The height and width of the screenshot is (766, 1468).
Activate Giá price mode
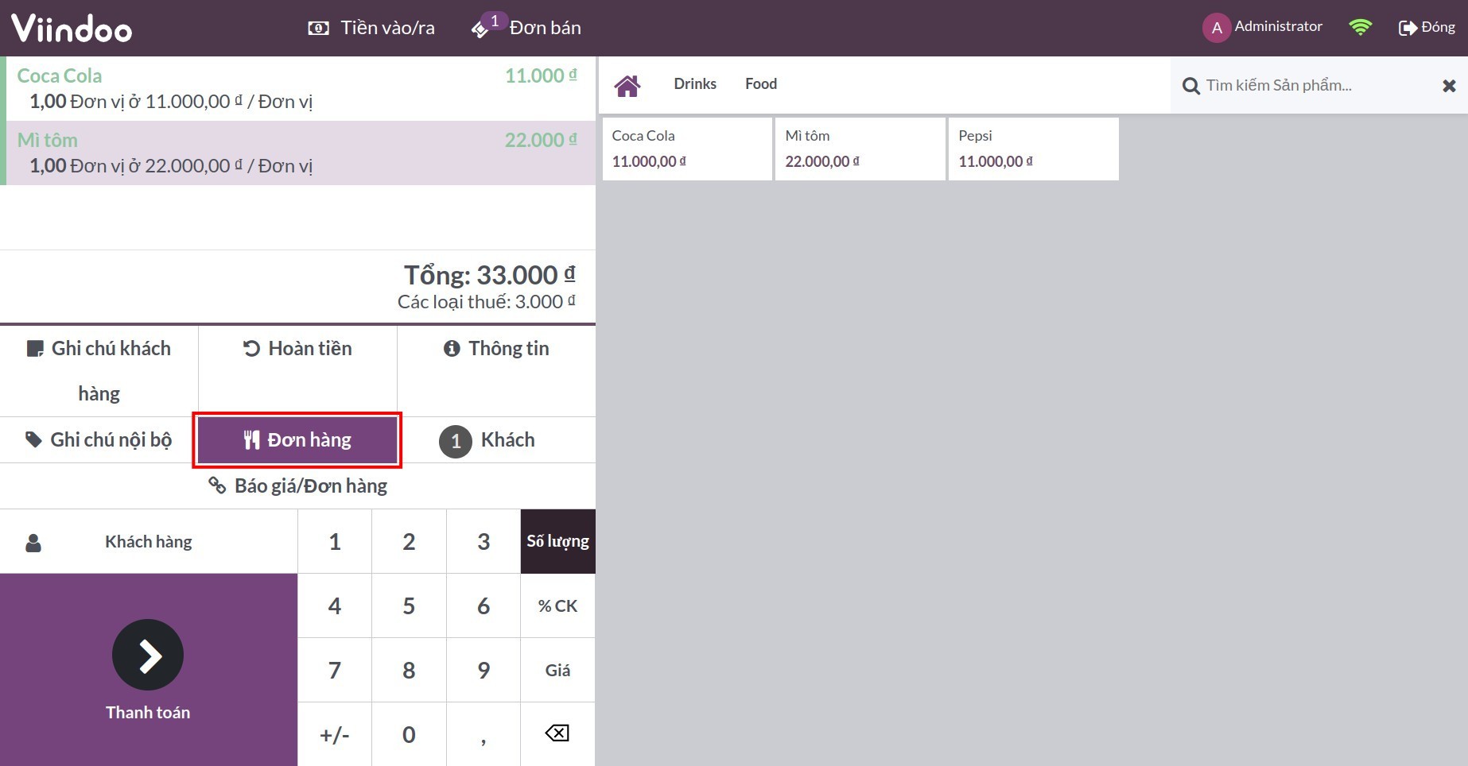(x=557, y=670)
